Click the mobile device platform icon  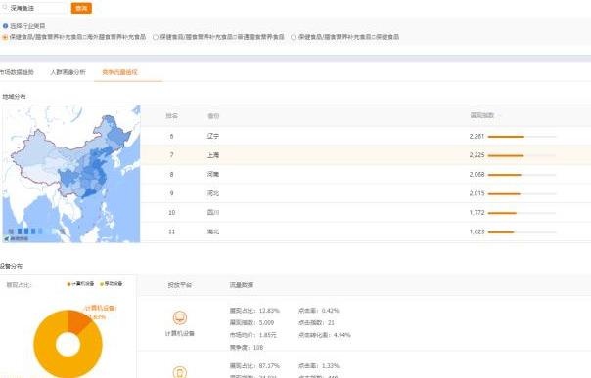(180, 372)
